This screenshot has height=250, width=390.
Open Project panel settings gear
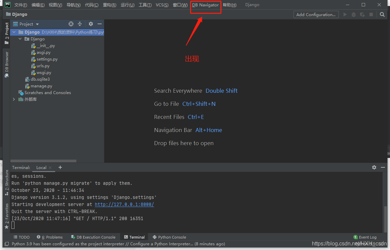[x=91, y=24]
